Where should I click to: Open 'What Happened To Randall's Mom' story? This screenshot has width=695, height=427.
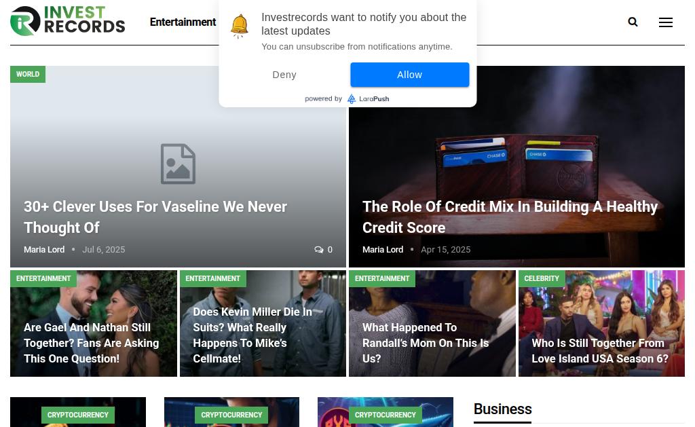point(426,343)
